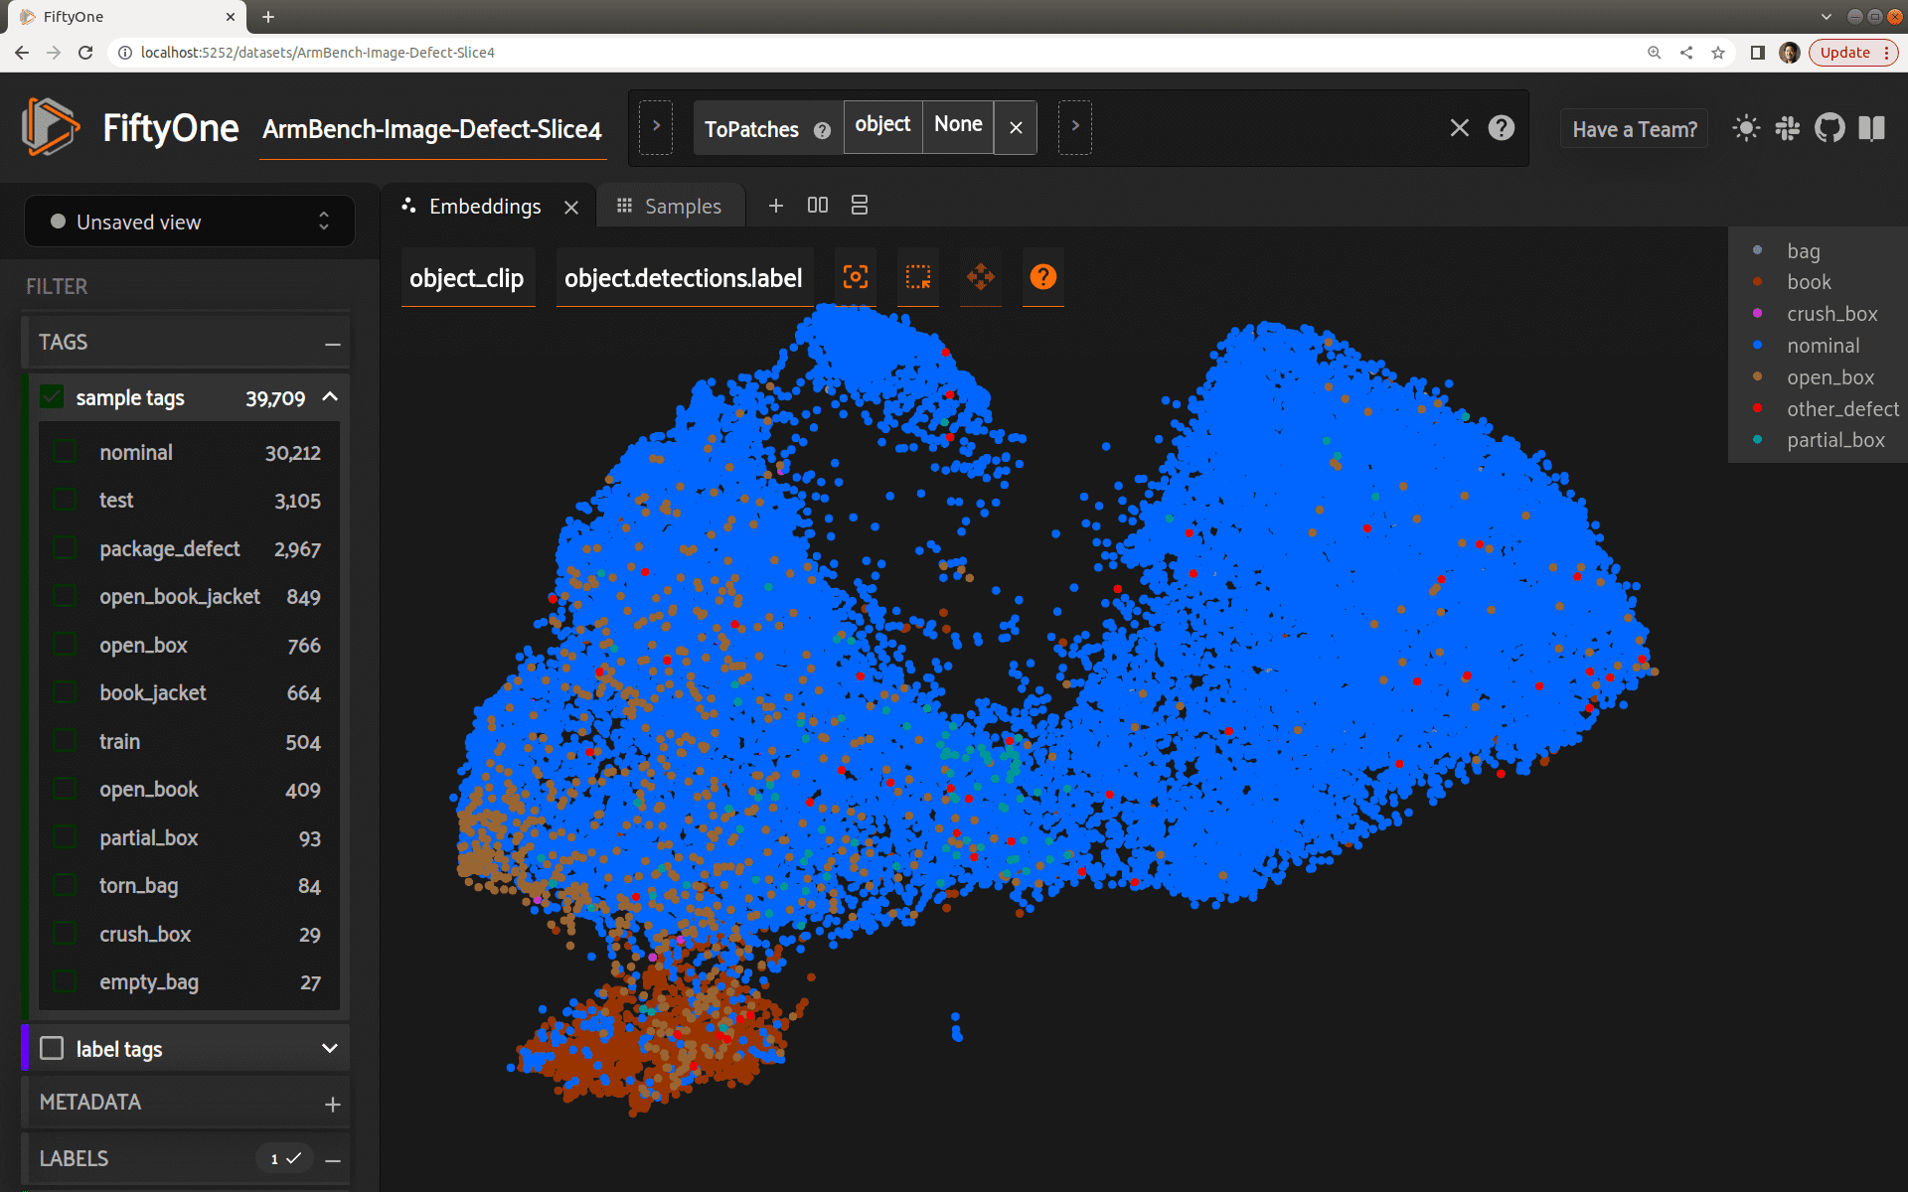Click the crush_box legend color dot
The width and height of the screenshot is (1908, 1192).
pos(1757,314)
